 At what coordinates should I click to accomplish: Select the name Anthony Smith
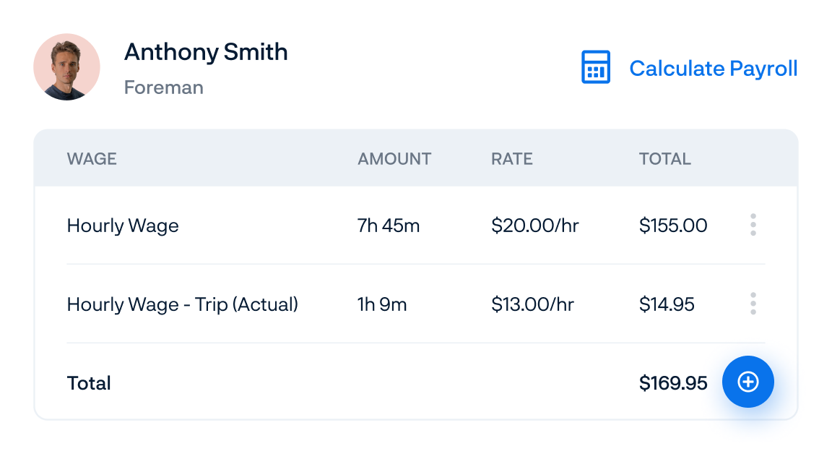click(x=207, y=52)
